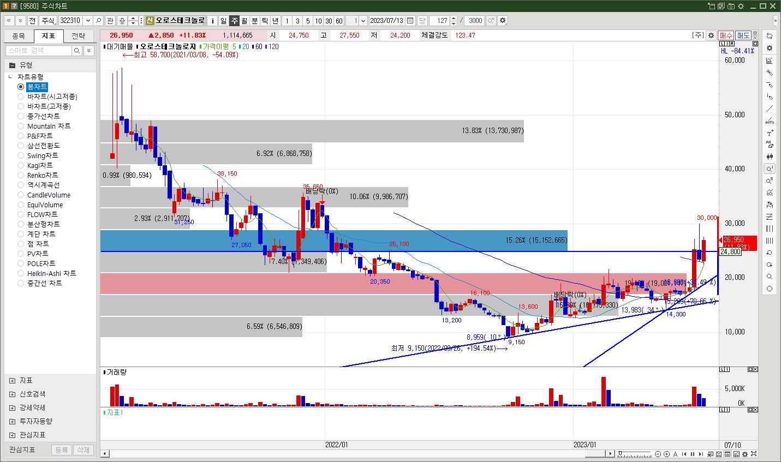The image size is (781, 462).
Task: Click the 전 button in top toolbar
Action: (32, 21)
